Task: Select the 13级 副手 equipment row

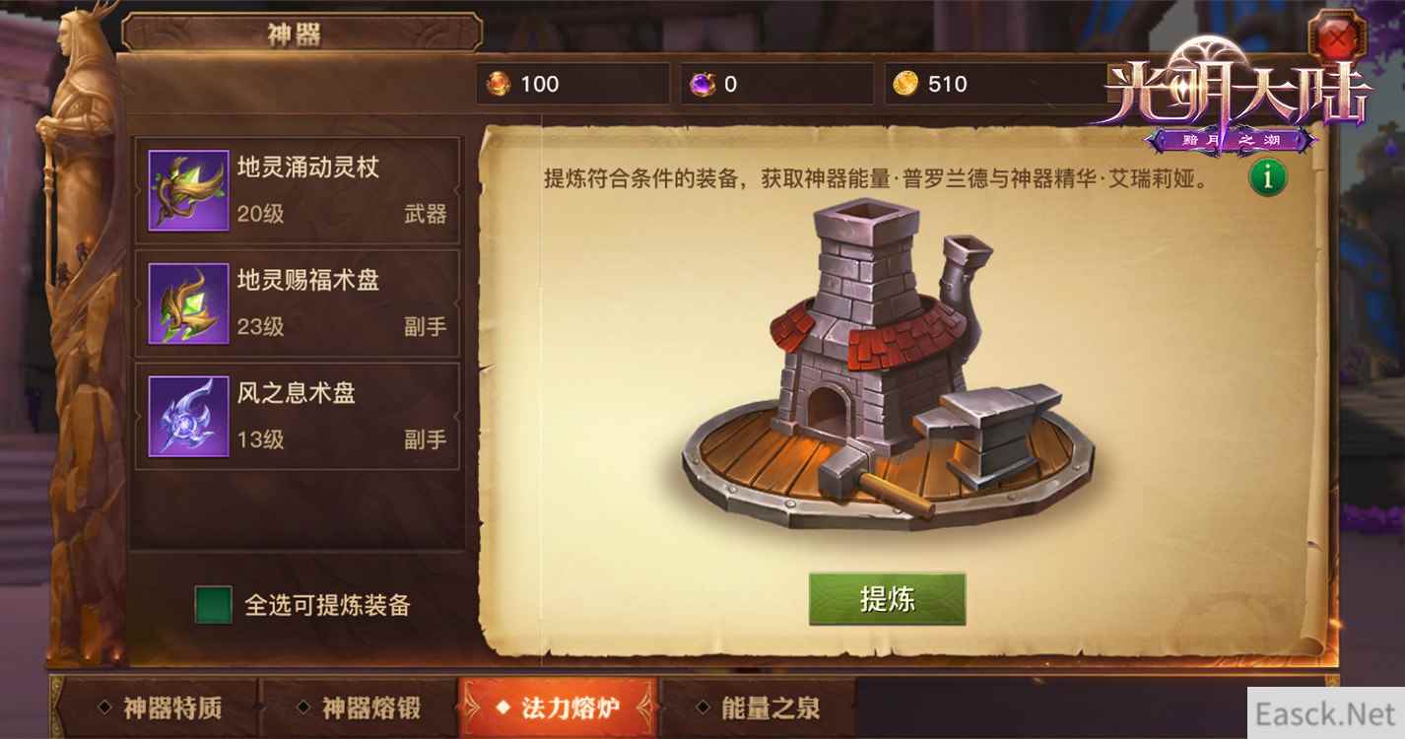Action: pyautogui.click(x=298, y=416)
